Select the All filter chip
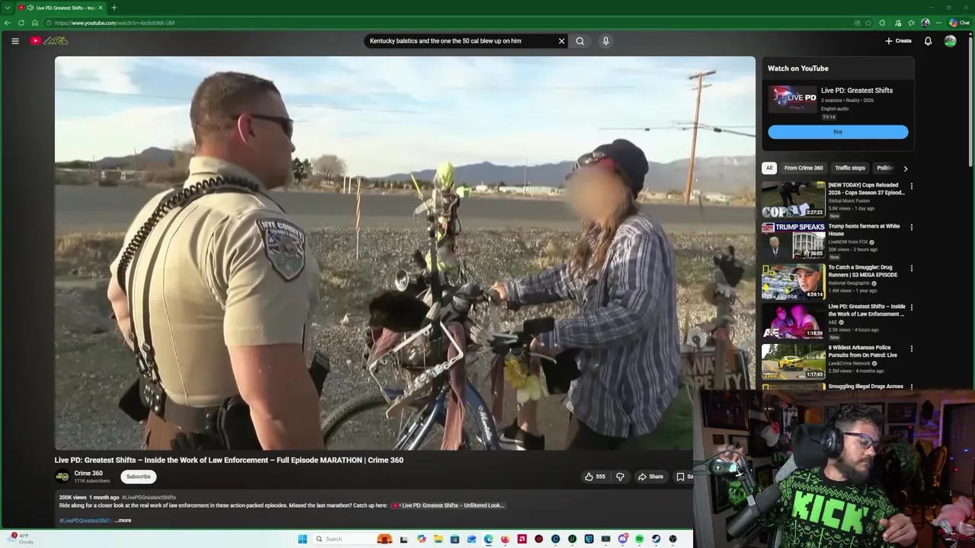 click(769, 168)
